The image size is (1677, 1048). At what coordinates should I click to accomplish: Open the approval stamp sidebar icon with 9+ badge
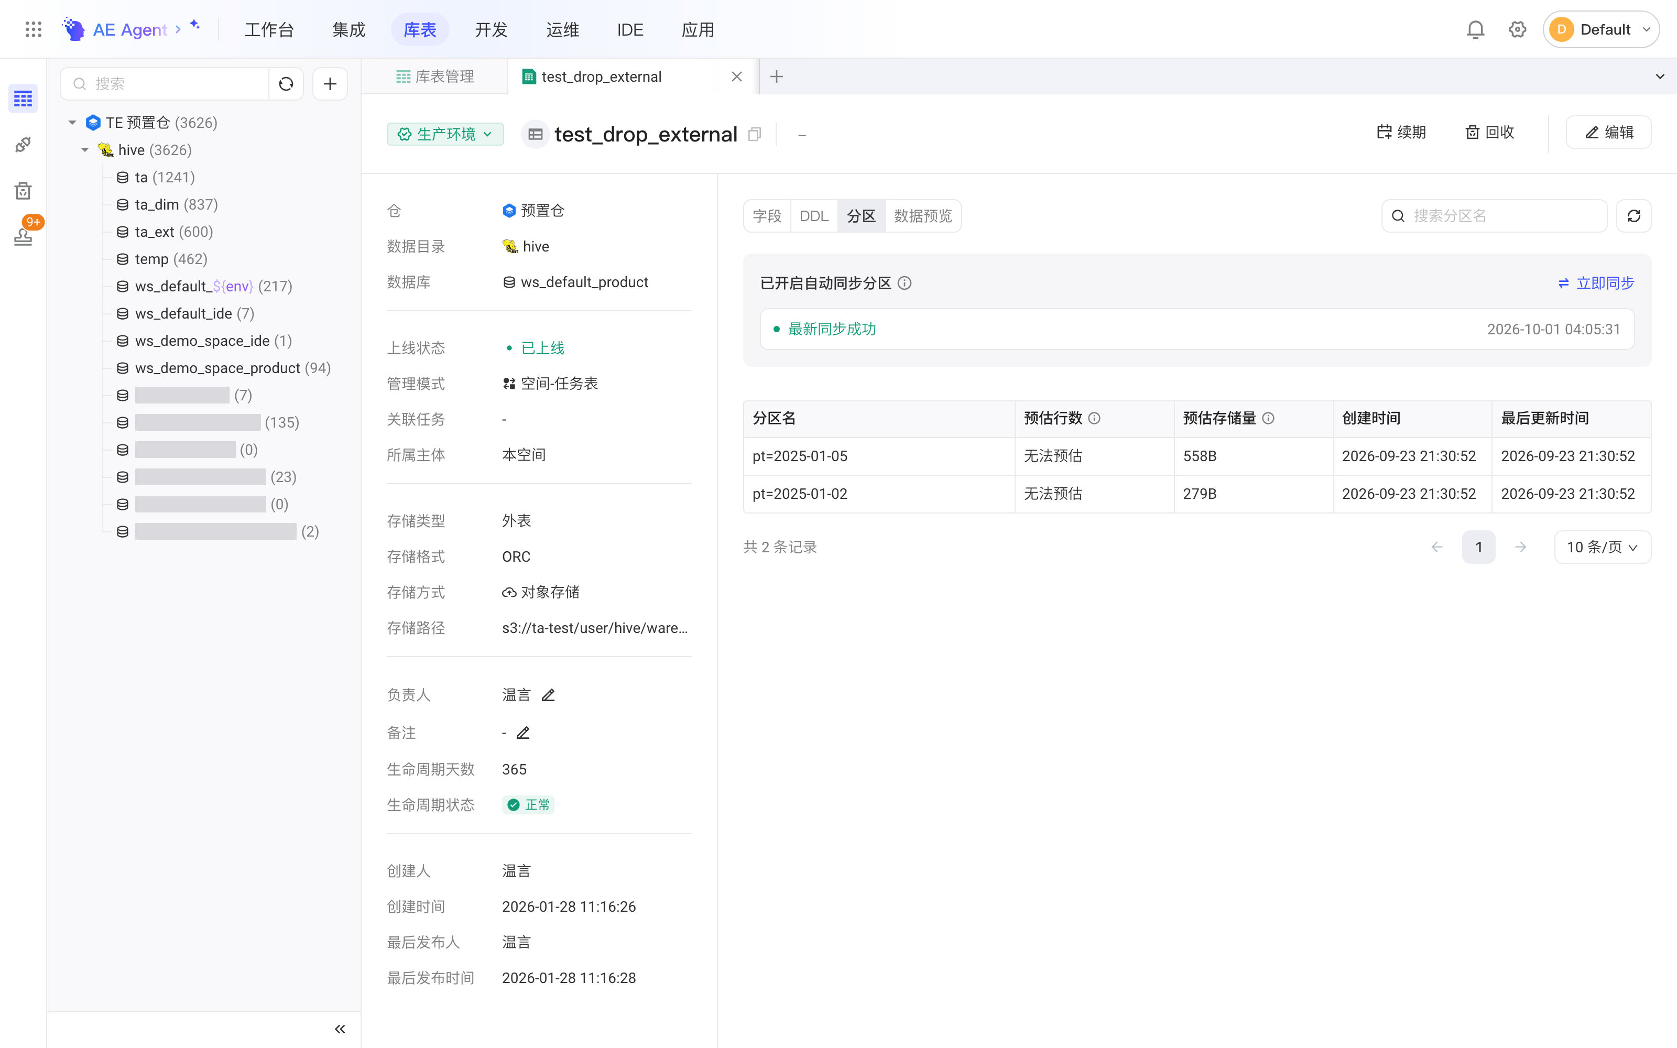coord(23,236)
